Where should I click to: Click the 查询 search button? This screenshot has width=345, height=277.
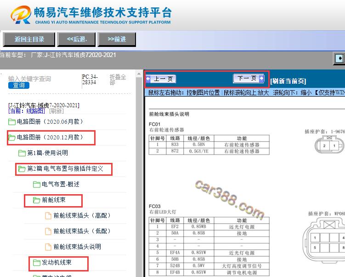19,85
